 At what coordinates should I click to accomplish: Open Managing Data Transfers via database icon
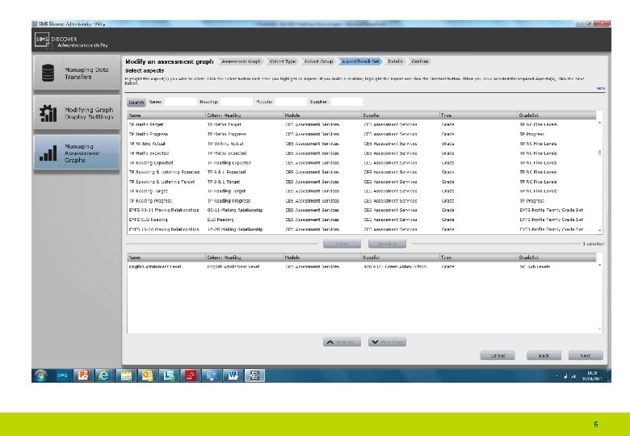coord(48,73)
